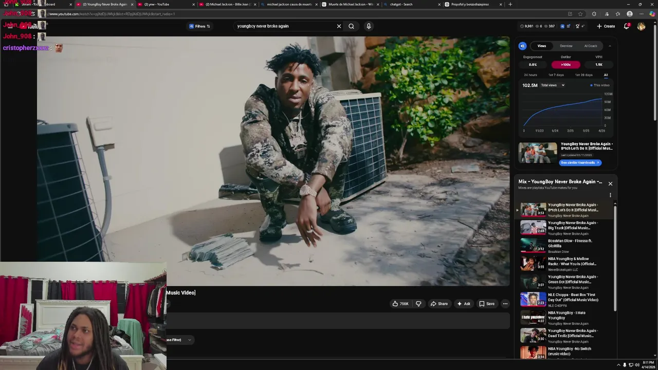Favorite this page with the star icon
This screenshot has height=370, width=658.
(580, 14)
